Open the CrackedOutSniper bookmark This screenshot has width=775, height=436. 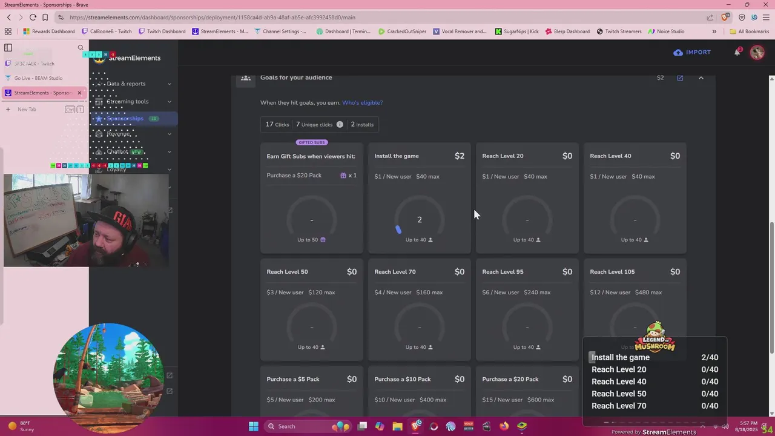(x=402, y=31)
